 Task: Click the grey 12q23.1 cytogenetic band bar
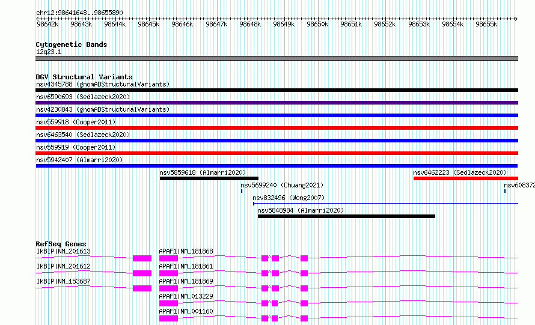pos(277,58)
